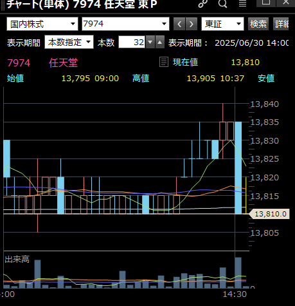Go to next stock with right arrow

pos(192,24)
